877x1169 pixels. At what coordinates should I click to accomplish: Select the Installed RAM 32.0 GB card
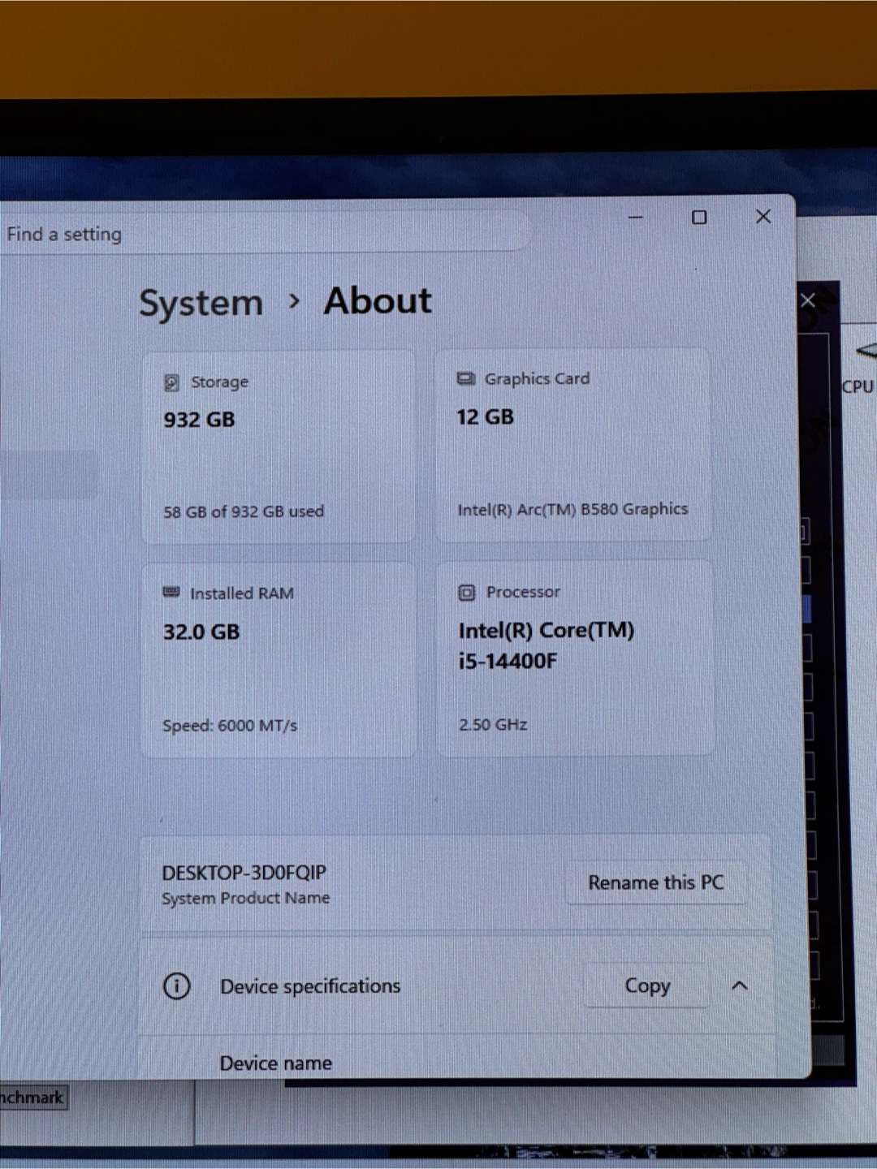(278, 660)
